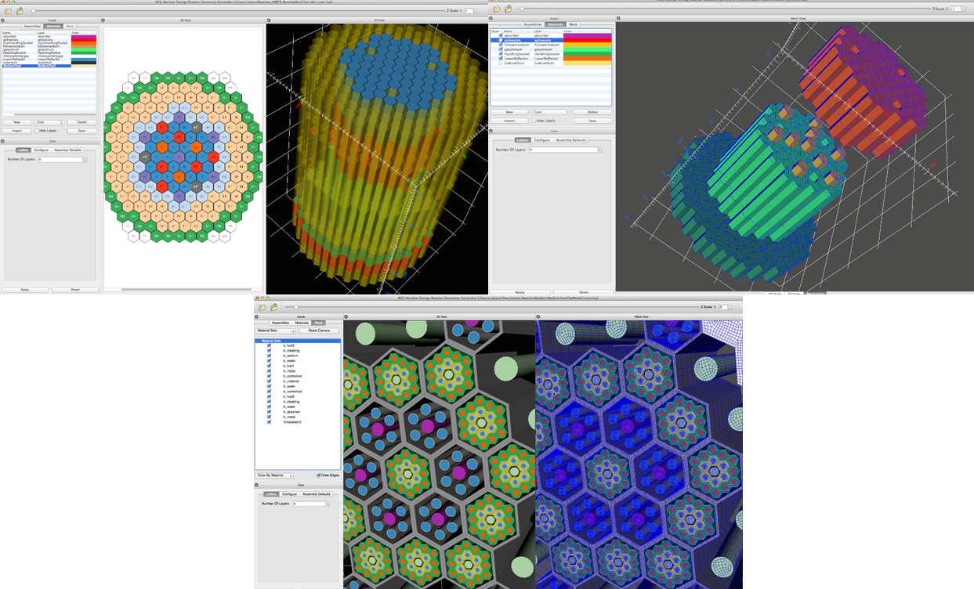974x589 pixels.
Task: Click second folder icon in top-right window toolbar
Action: (509, 9)
